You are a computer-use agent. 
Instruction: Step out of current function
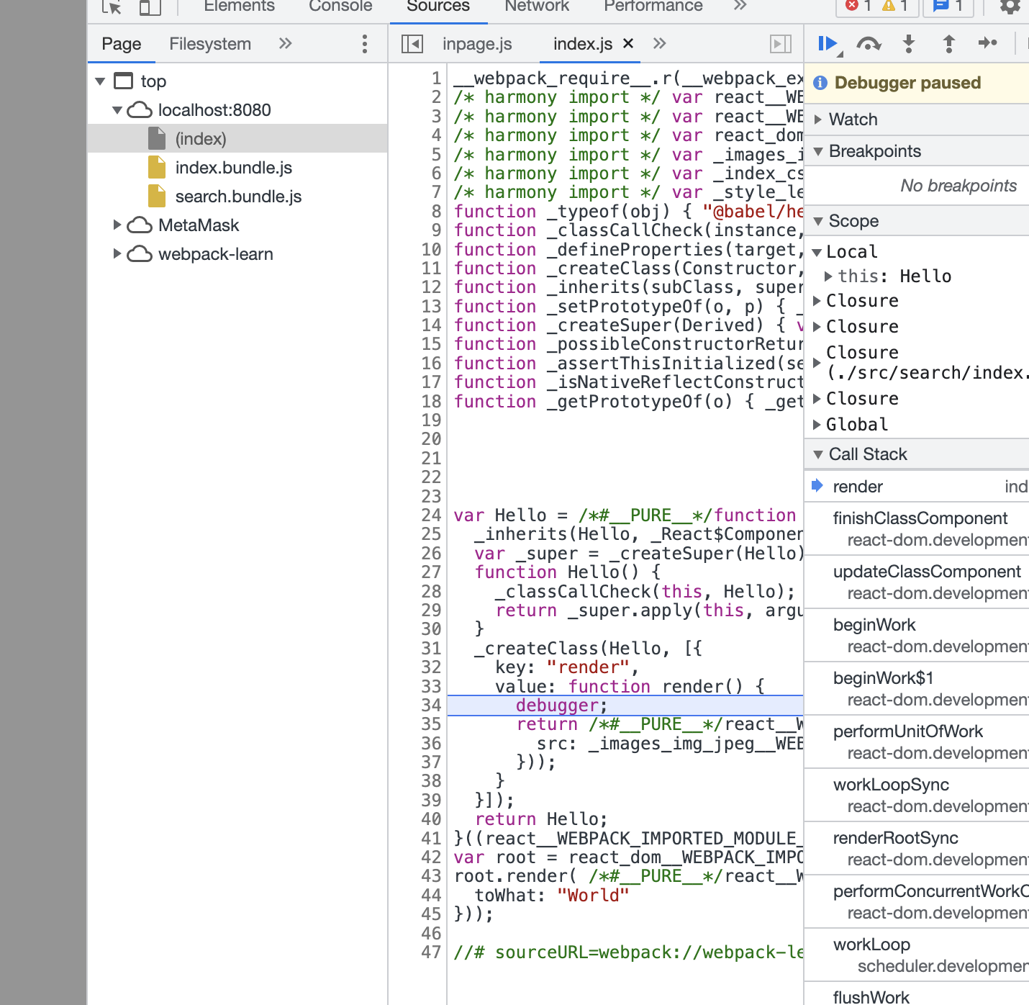(x=949, y=44)
